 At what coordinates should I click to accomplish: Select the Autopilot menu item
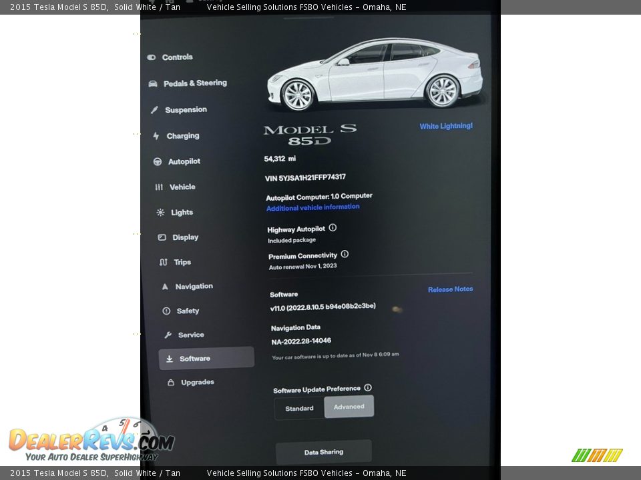pyautogui.click(x=184, y=161)
